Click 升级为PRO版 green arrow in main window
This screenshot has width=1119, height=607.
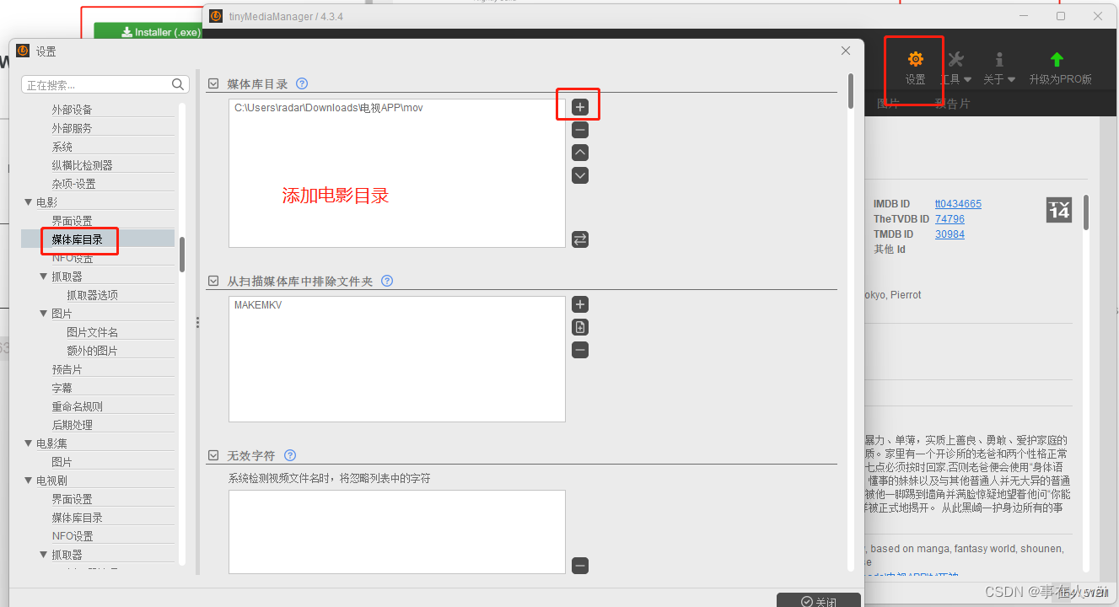(1057, 59)
